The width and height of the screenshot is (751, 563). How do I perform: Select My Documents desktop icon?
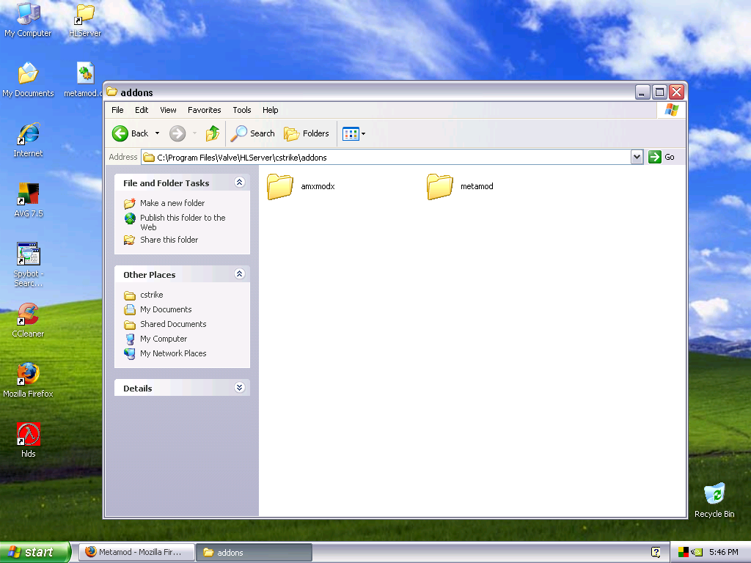(x=29, y=79)
